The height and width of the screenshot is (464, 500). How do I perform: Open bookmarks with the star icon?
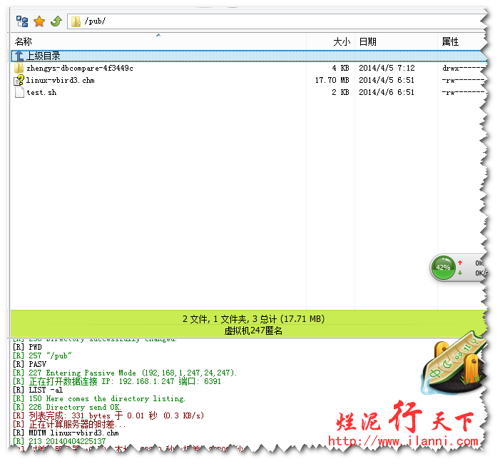pos(39,21)
